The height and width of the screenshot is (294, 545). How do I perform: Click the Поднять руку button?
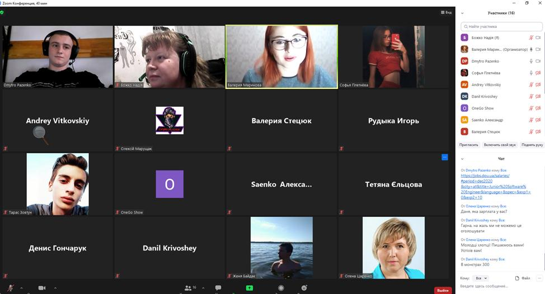pyautogui.click(x=532, y=145)
